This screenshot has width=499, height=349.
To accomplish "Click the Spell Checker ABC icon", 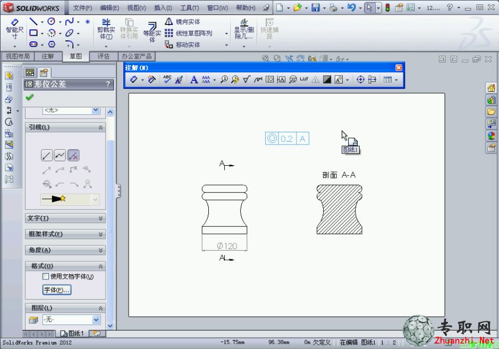I will pyautogui.click(x=167, y=79).
